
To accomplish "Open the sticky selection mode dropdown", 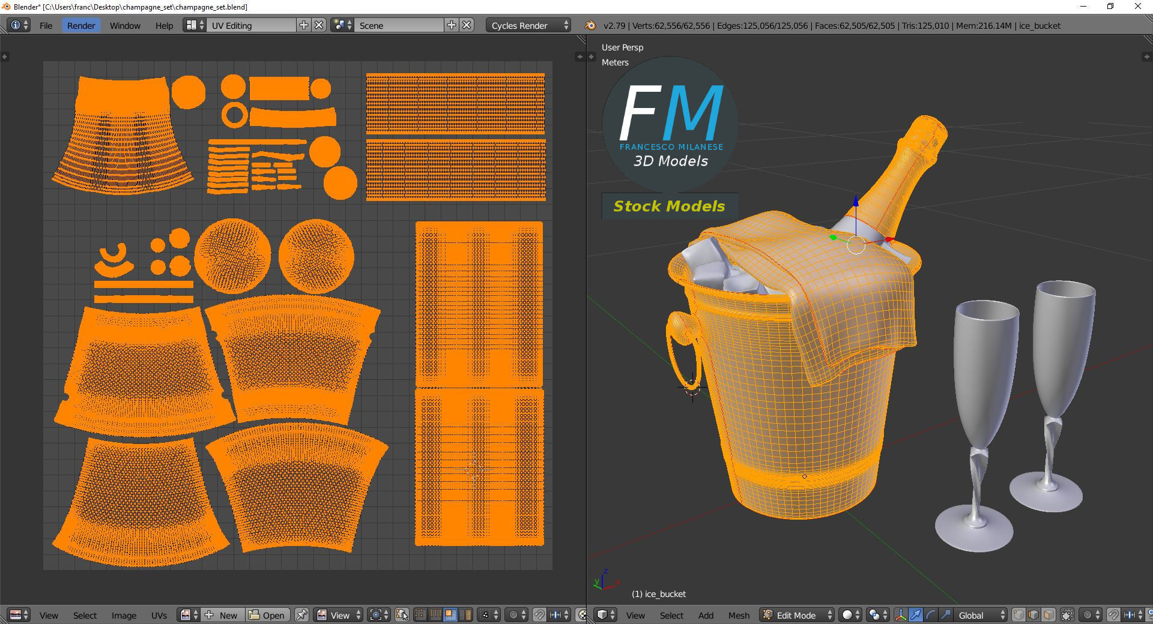I will coord(488,615).
